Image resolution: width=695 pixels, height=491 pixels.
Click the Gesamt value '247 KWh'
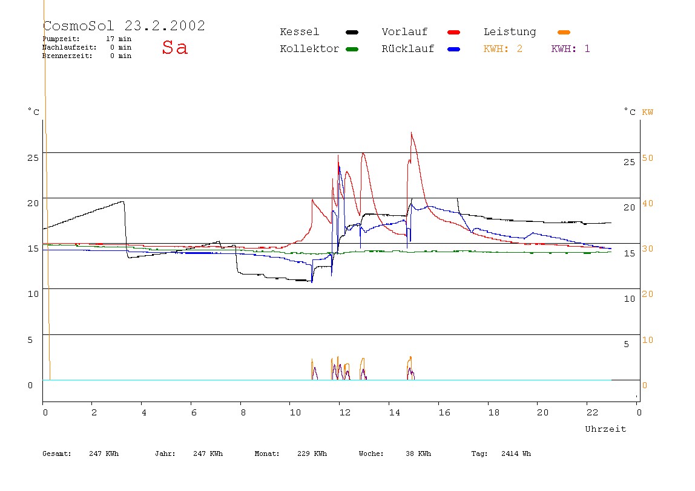pos(104,454)
